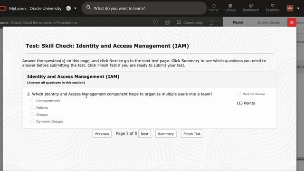Image resolution: width=304 pixels, height=171 pixels.
Task: Click the MM user avatar
Action: 290,9
